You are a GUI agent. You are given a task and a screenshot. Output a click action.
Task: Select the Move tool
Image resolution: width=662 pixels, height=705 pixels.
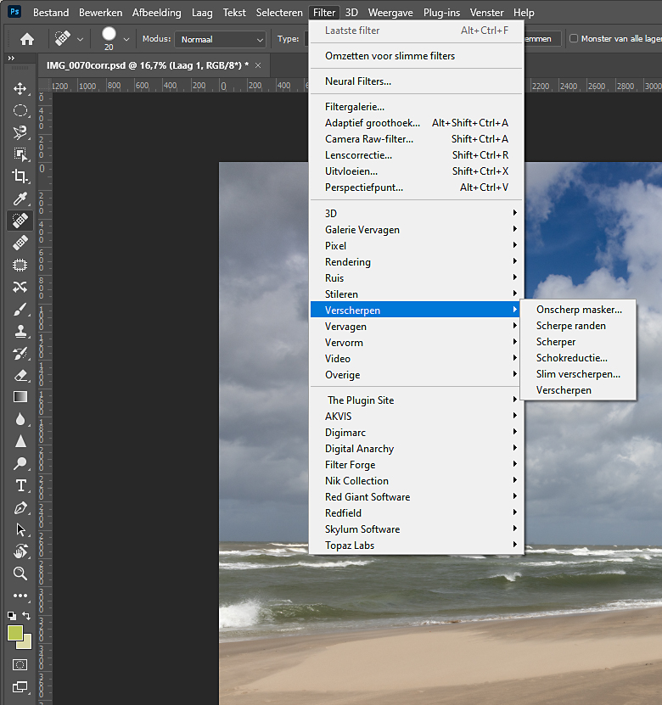tap(20, 89)
